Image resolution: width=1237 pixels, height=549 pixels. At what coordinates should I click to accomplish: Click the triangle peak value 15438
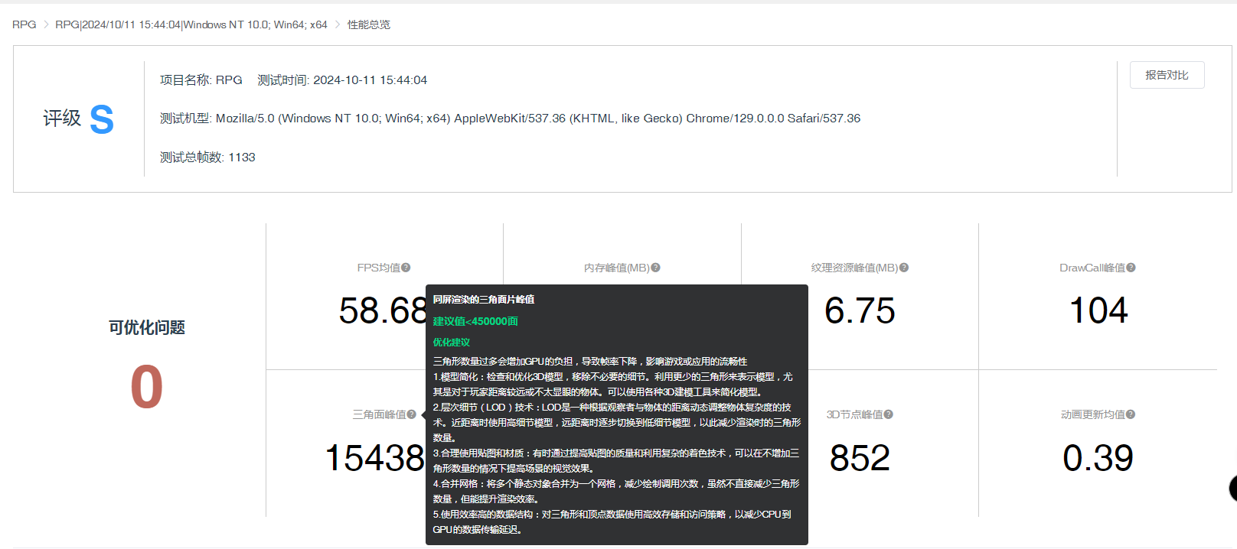pyautogui.click(x=374, y=458)
